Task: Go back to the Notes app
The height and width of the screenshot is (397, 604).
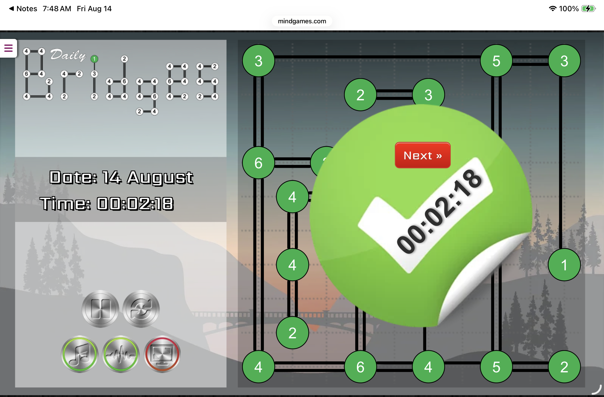Action: coord(23,9)
